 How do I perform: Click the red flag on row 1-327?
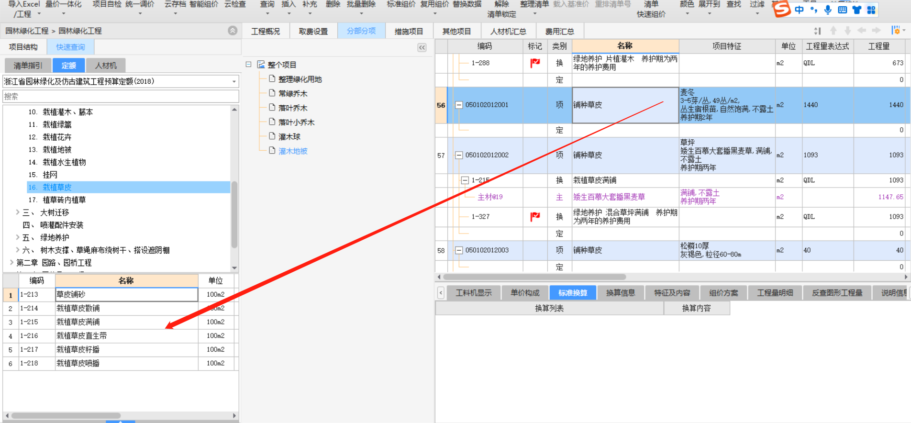[x=535, y=217]
